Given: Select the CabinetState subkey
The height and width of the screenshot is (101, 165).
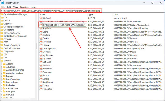Looking at the screenshot, I should [x=12, y=89].
